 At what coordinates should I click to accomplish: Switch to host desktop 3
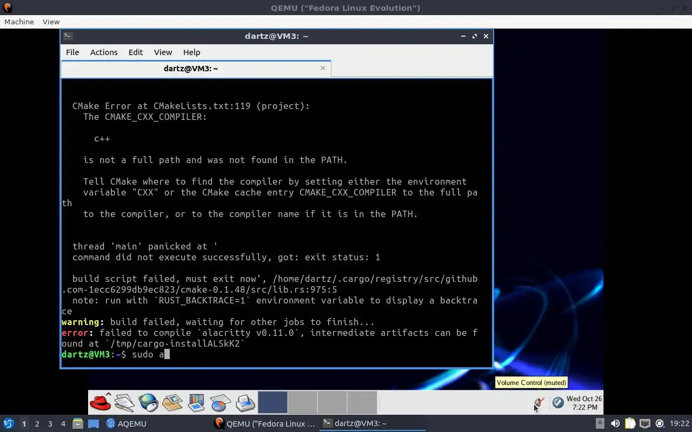pyautogui.click(x=50, y=424)
